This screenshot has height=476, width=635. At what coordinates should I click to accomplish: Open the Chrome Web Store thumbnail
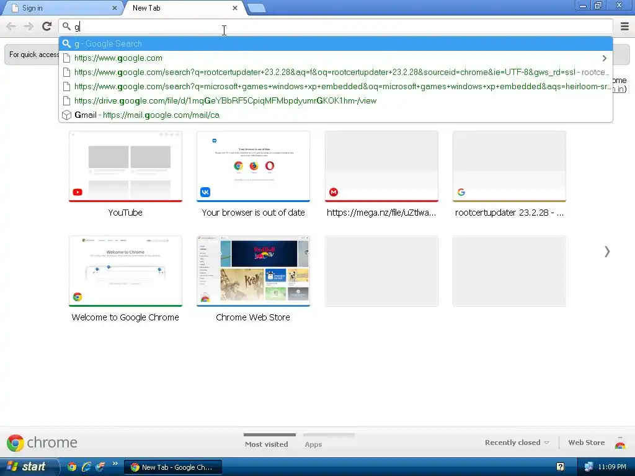click(253, 271)
